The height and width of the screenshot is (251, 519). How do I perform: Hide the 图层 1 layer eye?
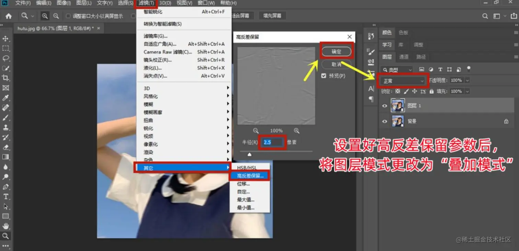pyautogui.click(x=384, y=106)
